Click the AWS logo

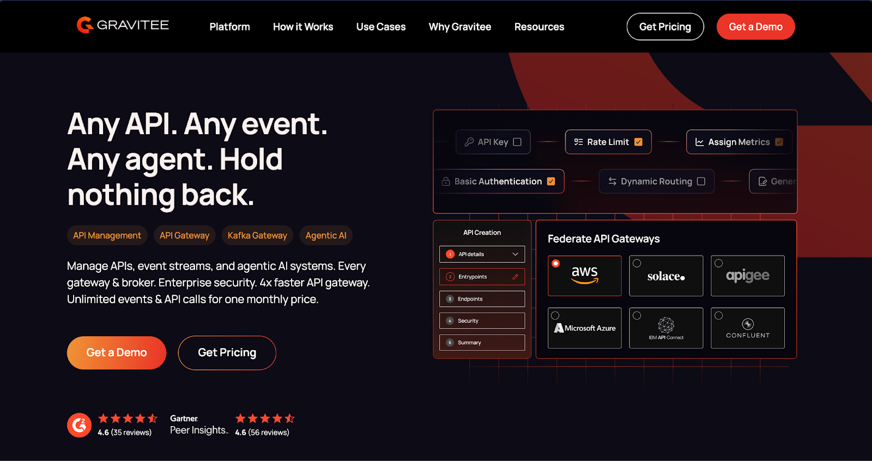tap(585, 274)
